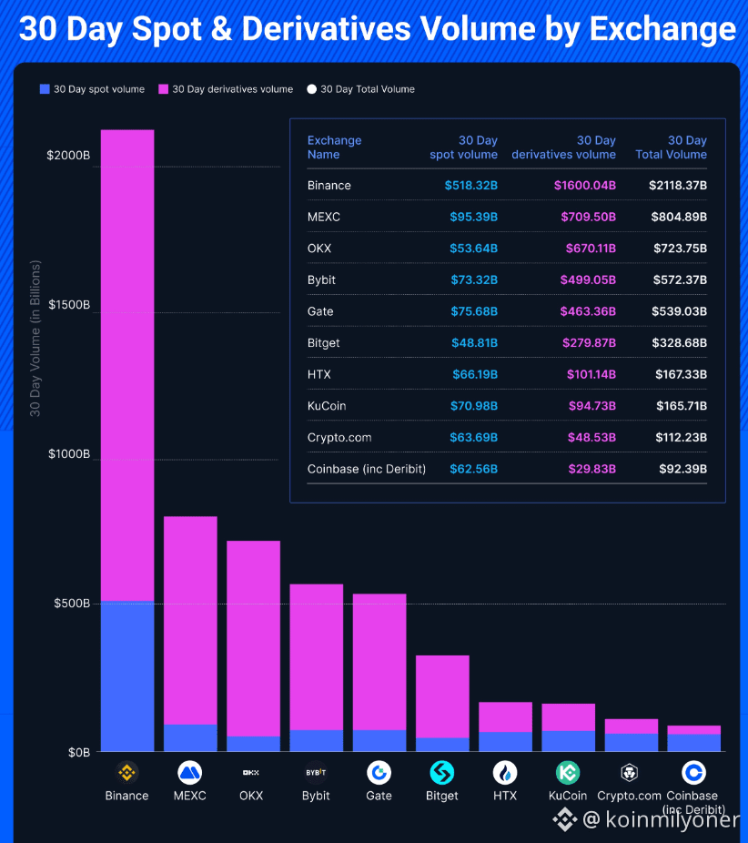Select the KuCoin bar in the chart
This screenshot has width=748, height=843.
coord(568,727)
